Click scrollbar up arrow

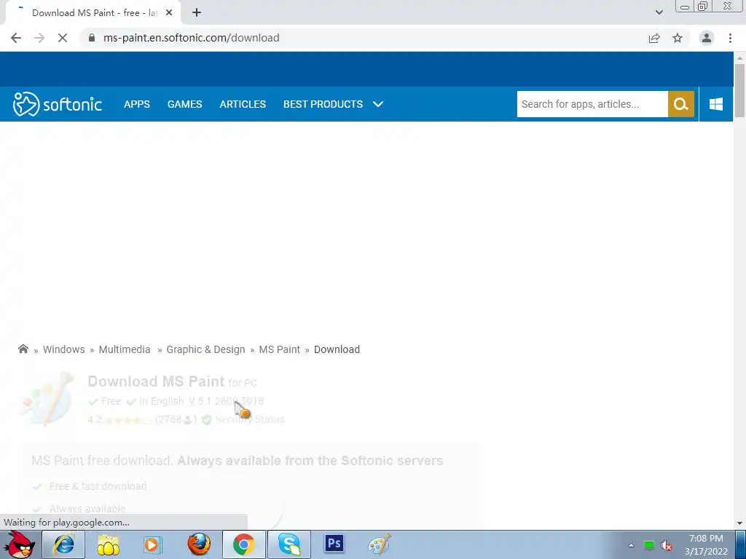739,58
